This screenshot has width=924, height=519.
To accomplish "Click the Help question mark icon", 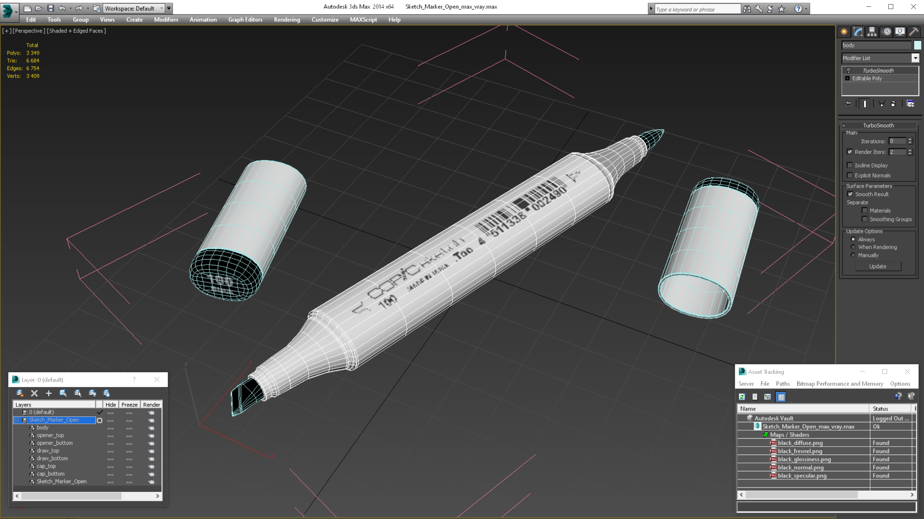I will point(798,9).
